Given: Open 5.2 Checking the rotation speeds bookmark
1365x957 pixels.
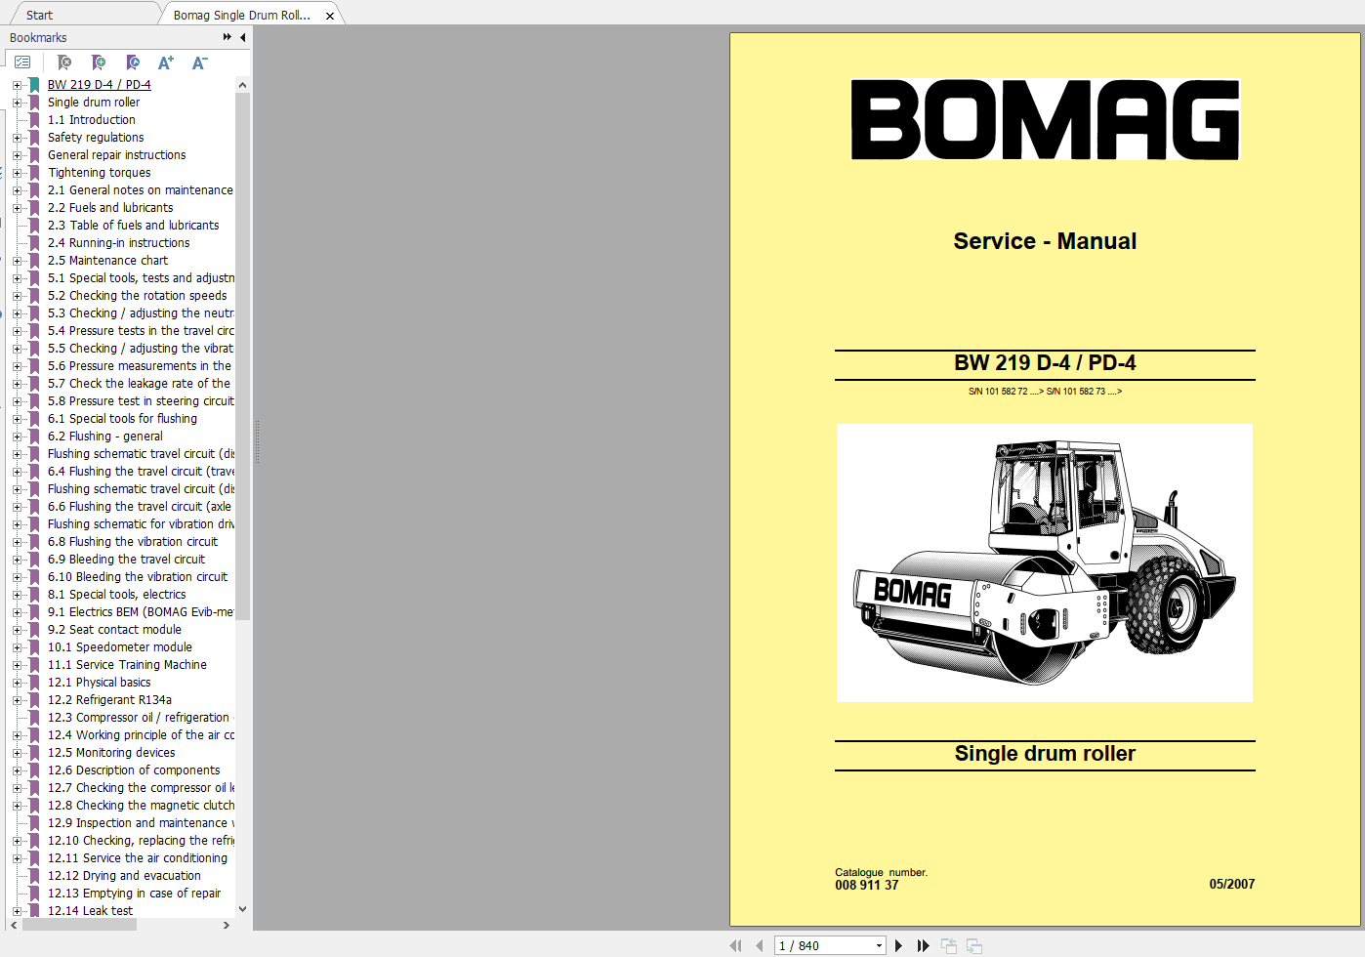Looking at the screenshot, I should 138,296.
